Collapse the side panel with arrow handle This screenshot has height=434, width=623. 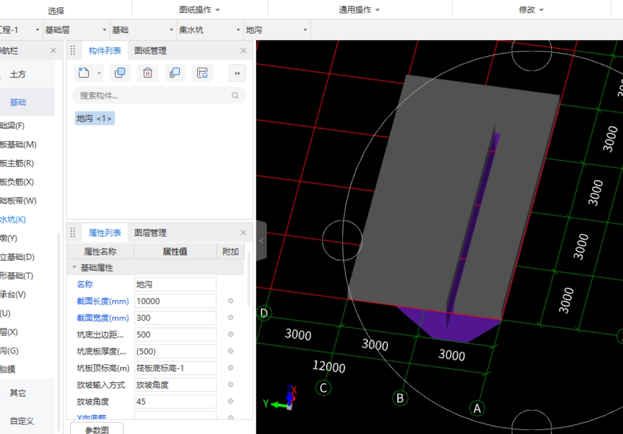coord(261,241)
